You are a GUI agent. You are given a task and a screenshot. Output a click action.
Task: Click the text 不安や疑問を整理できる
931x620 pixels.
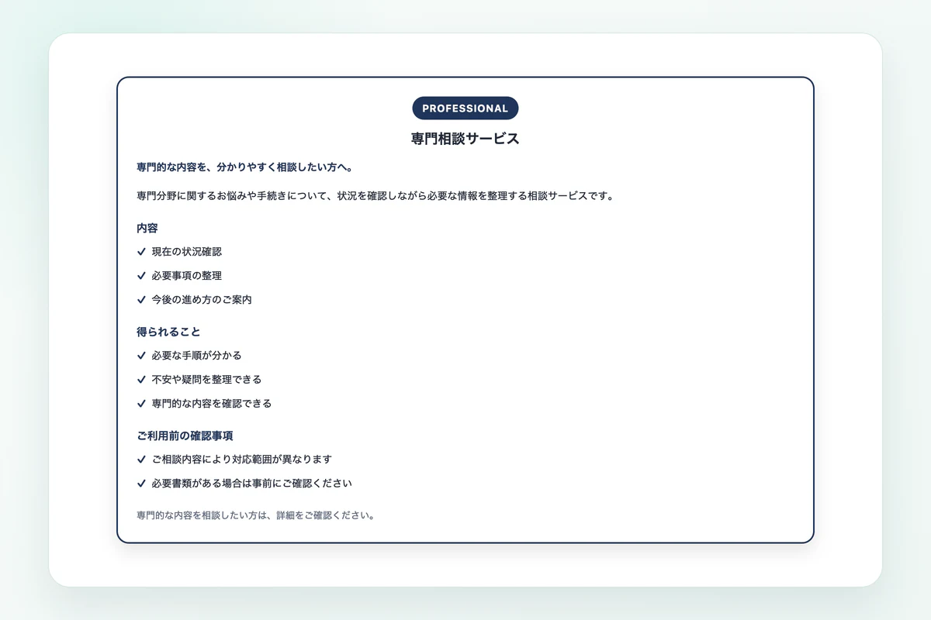207,380
